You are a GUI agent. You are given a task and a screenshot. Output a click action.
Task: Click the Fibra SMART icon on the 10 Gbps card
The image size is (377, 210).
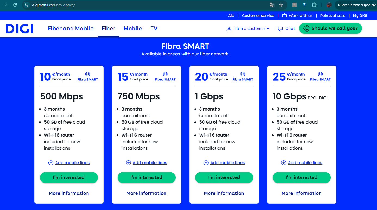(x=320, y=74)
